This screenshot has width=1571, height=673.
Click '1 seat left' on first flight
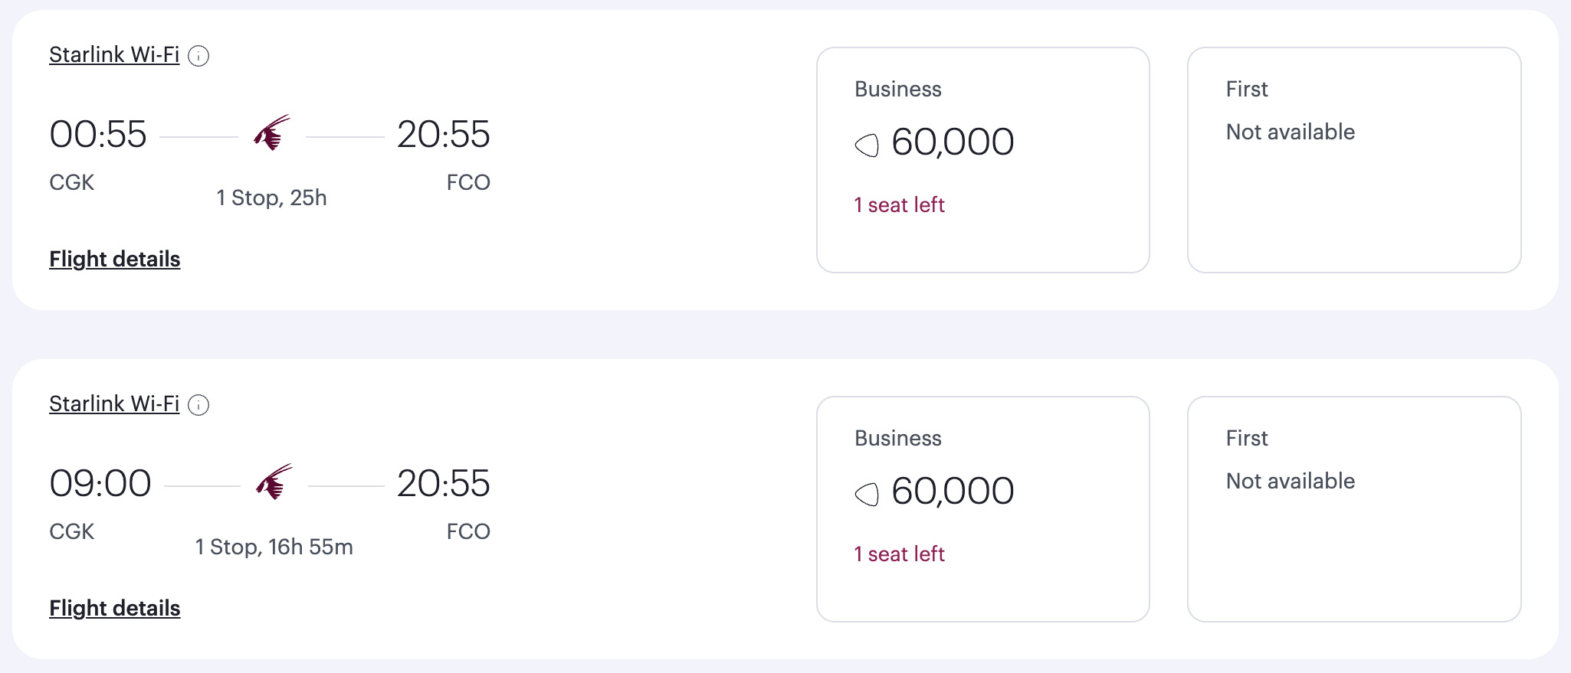[900, 205]
